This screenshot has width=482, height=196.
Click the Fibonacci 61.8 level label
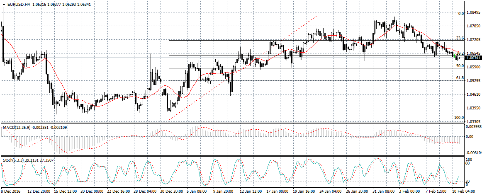click(x=460, y=78)
